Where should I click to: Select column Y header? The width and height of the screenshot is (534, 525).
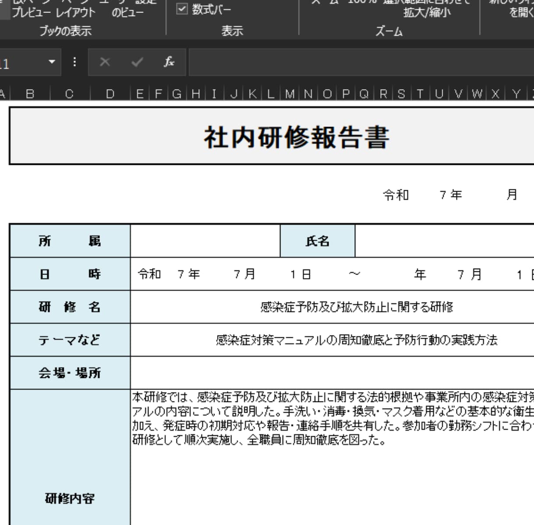click(x=516, y=94)
